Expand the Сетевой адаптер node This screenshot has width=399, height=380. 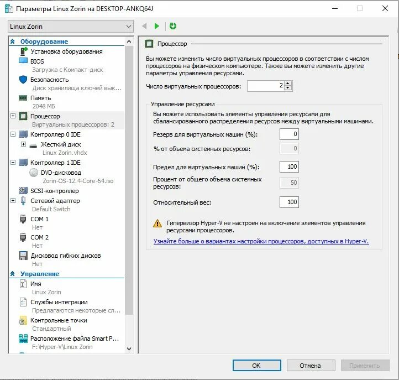click(x=13, y=200)
